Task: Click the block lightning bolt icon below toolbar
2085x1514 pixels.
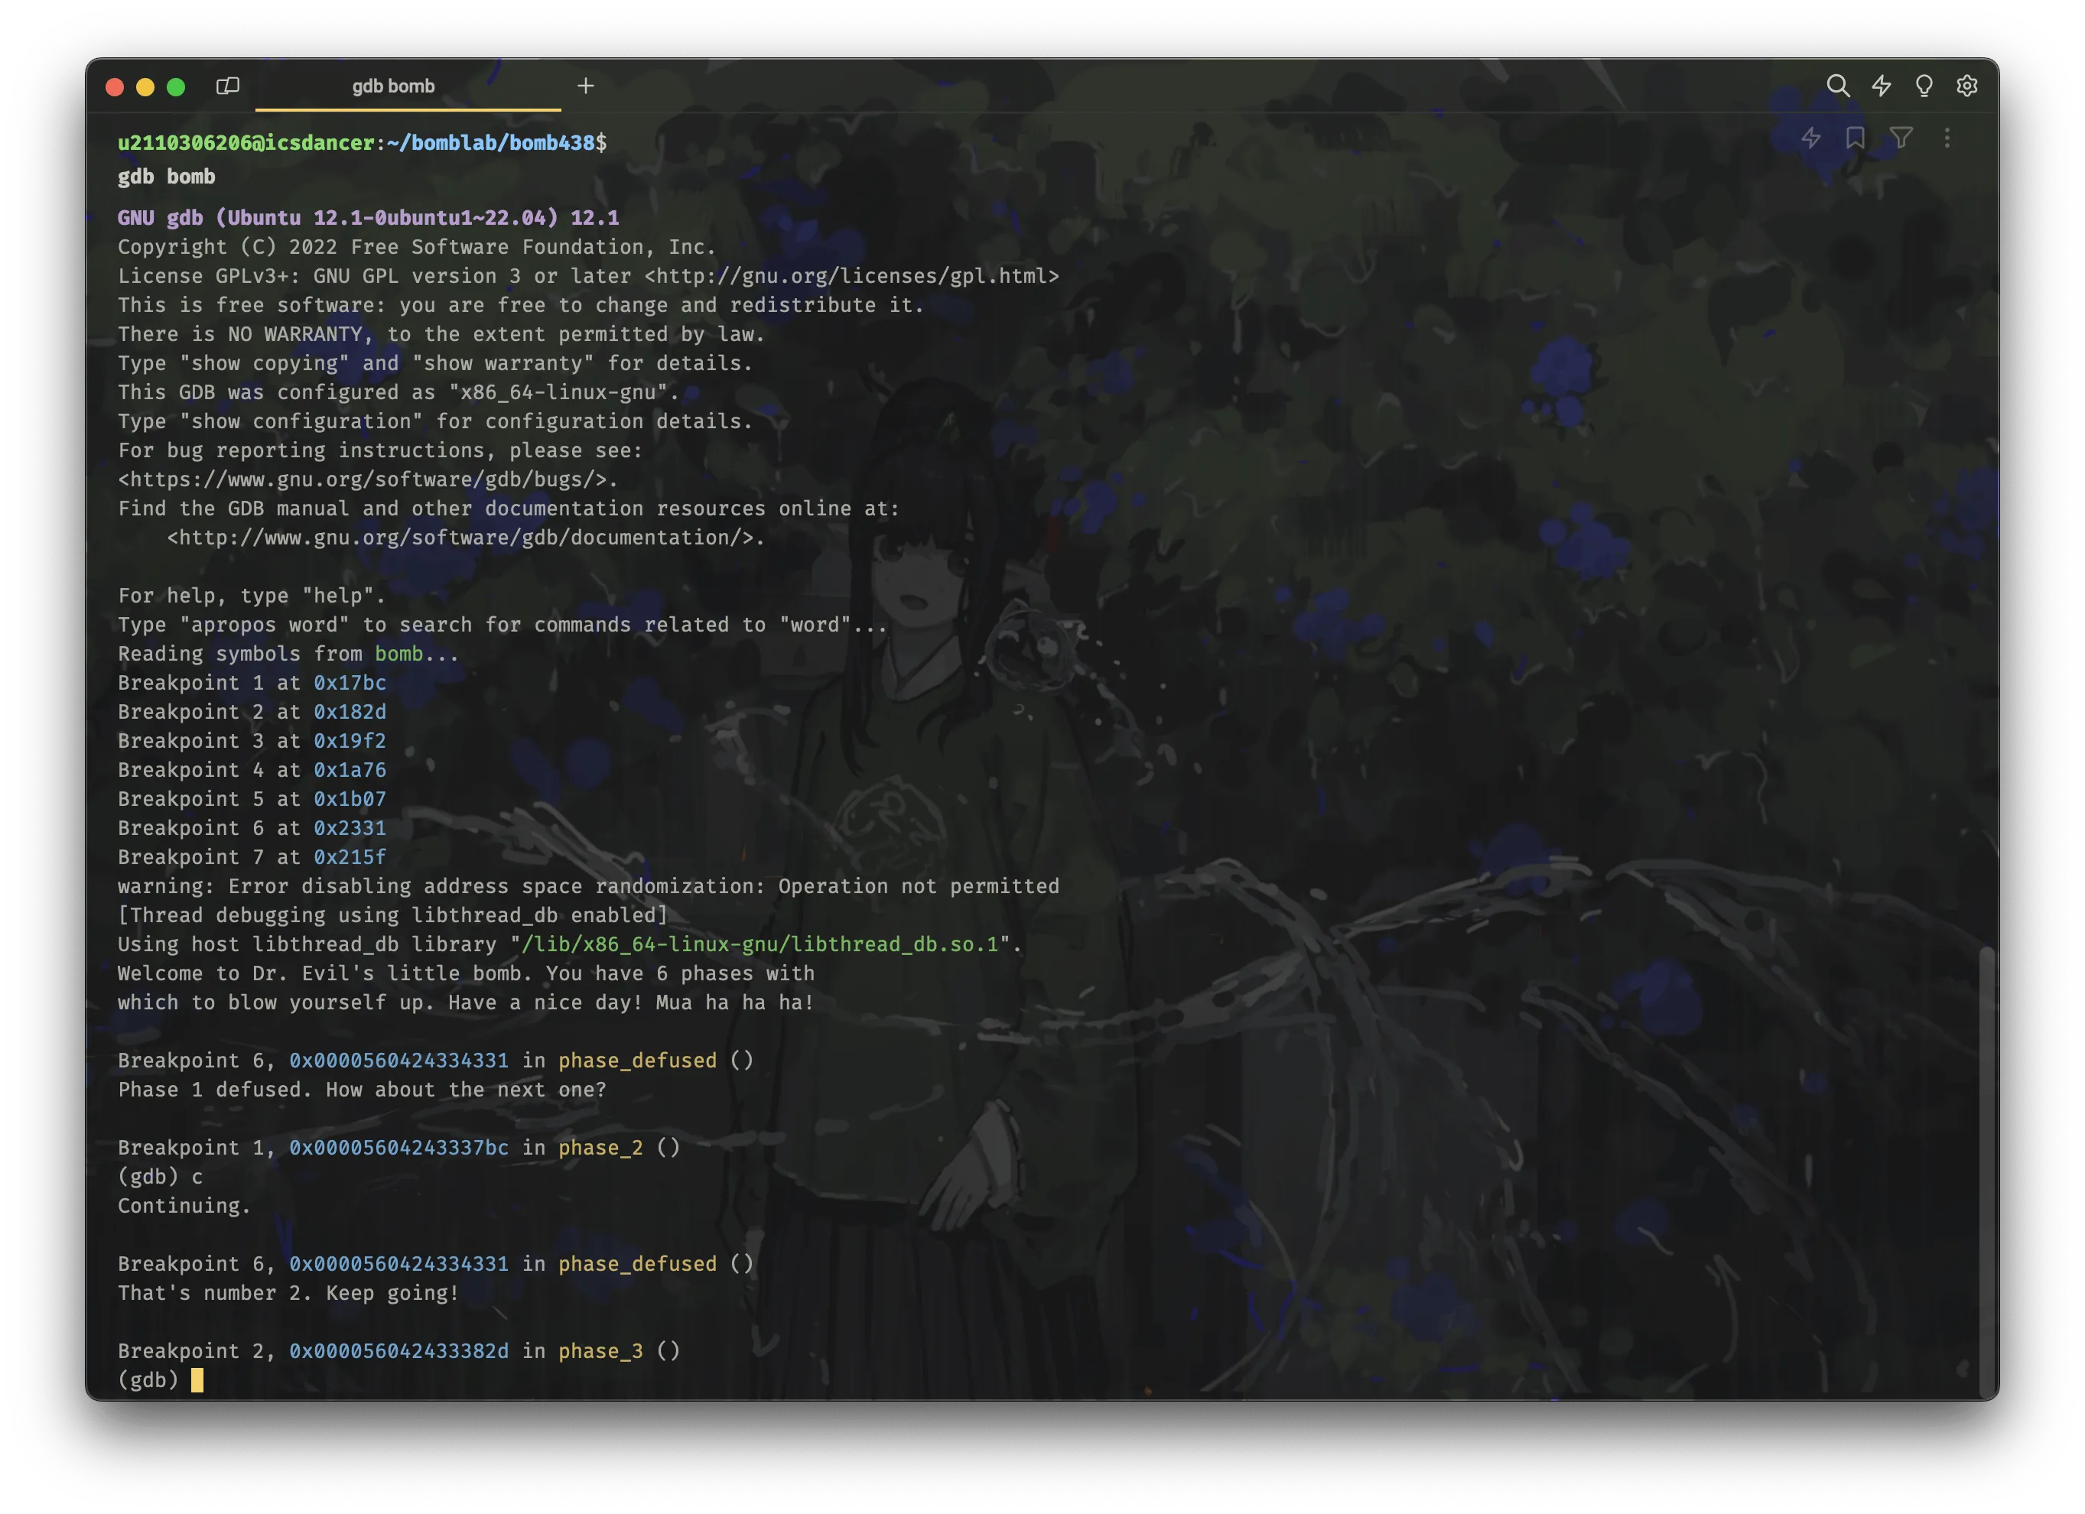Action: tap(1810, 138)
